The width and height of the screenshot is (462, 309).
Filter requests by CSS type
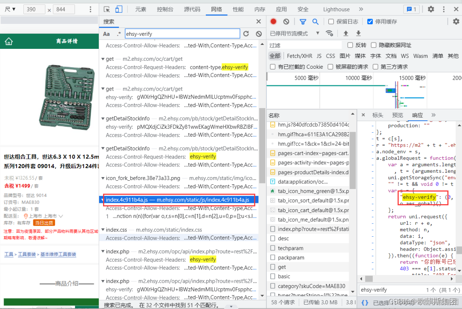click(x=330, y=56)
